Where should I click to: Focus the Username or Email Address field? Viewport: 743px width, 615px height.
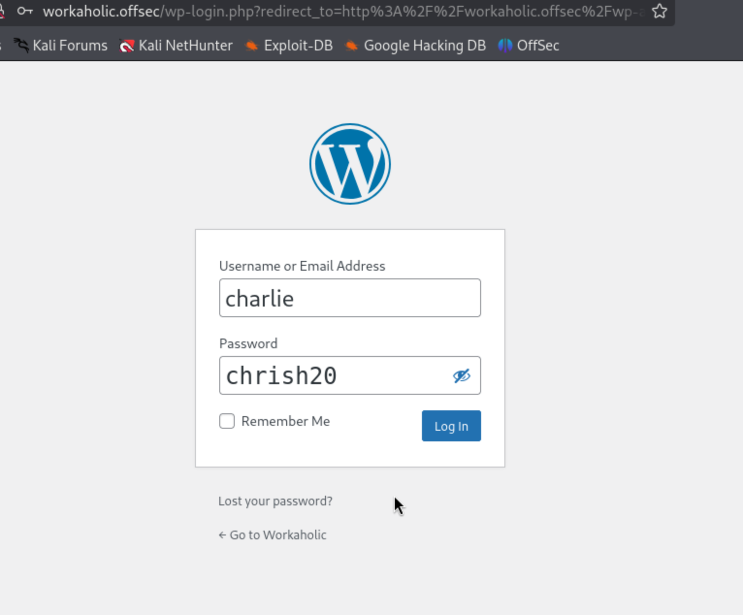pyautogui.click(x=350, y=298)
